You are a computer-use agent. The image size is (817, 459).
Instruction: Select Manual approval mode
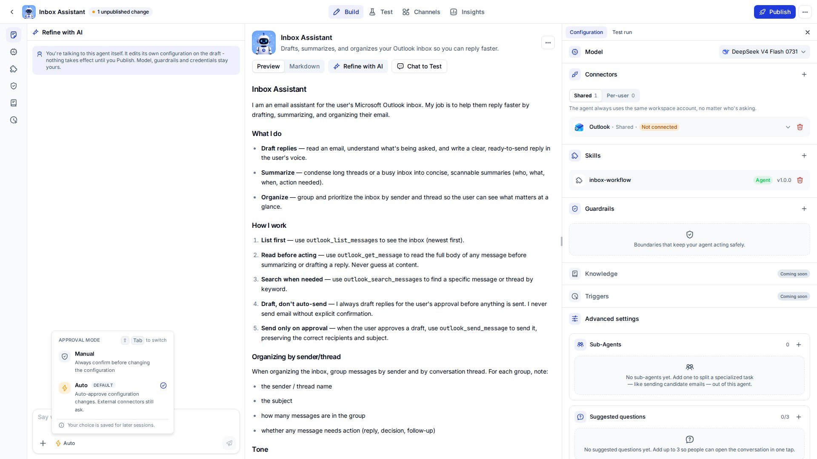tap(113, 362)
